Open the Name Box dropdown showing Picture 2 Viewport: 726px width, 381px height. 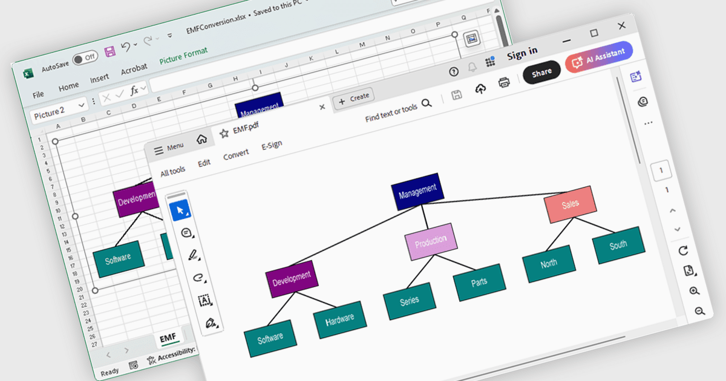point(82,106)
